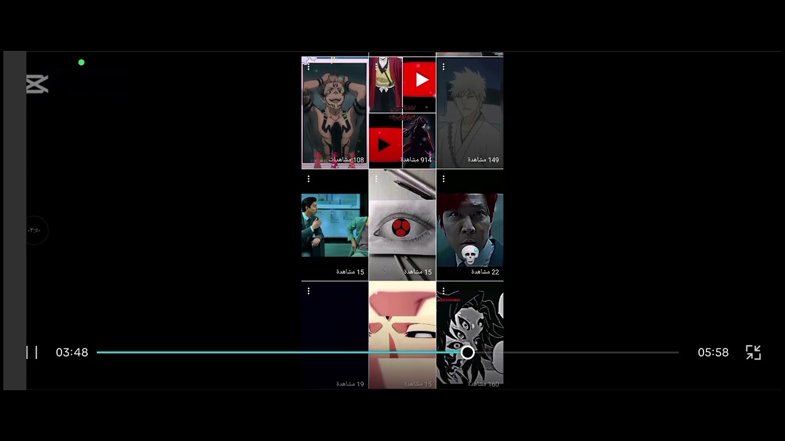
Task: Open the white-haired anime character short
Action: pyautogui.click(x=470, y=112)
